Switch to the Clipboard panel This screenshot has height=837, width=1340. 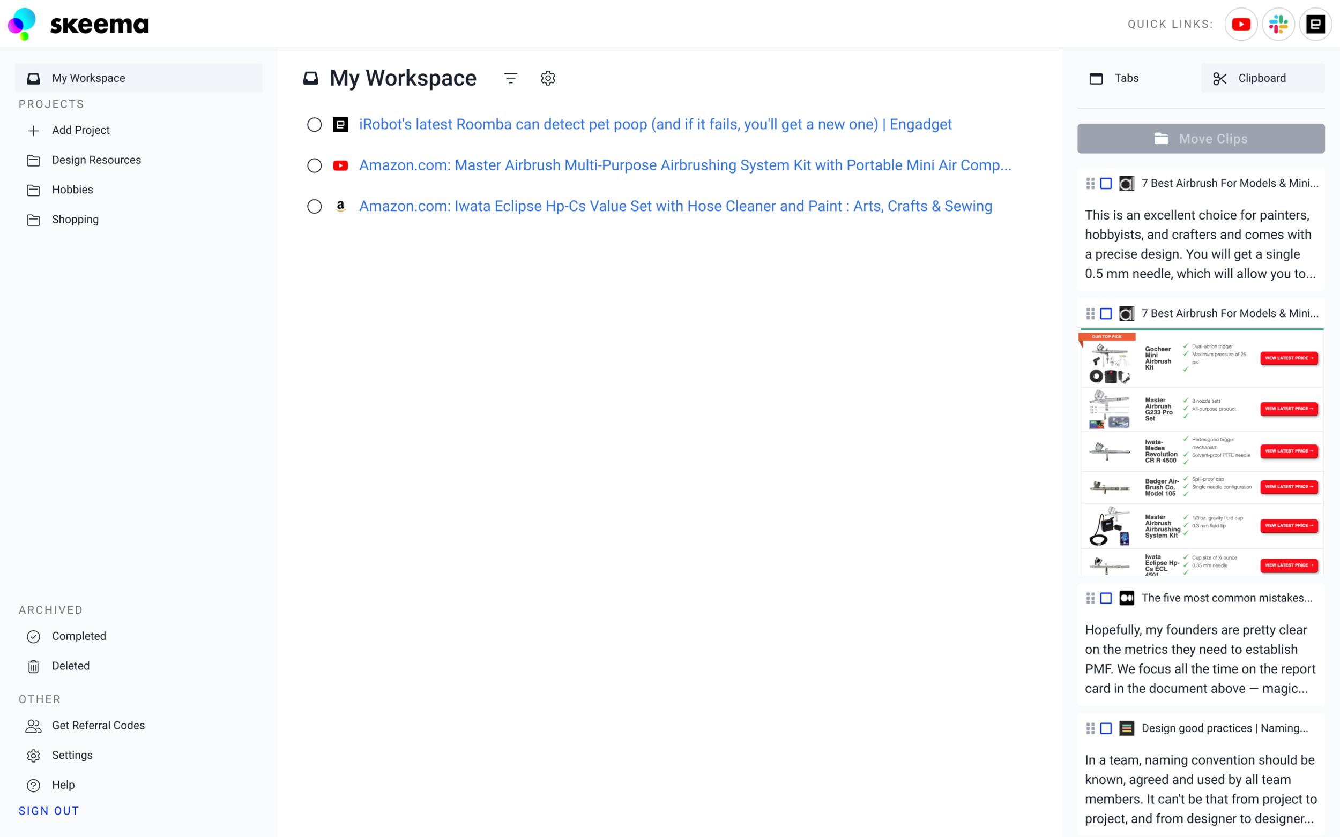pyautogui.click(x=1263, y=78)
